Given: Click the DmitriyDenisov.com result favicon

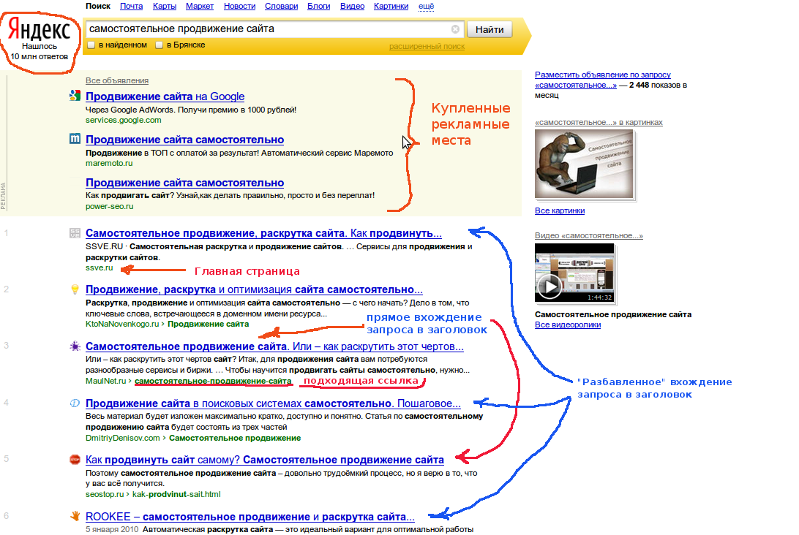Looking at the screenshot, I should click(75, 403).
